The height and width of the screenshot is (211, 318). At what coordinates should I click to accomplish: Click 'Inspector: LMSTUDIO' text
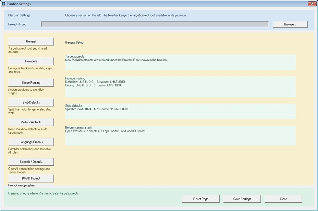pos(108,85)
